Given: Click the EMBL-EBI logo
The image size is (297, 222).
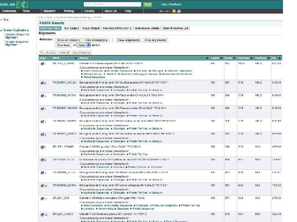Looking at the screenshot, I should pos(14,5).
